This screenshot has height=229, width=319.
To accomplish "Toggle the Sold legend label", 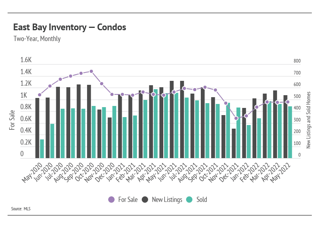I will pos(202,200).
